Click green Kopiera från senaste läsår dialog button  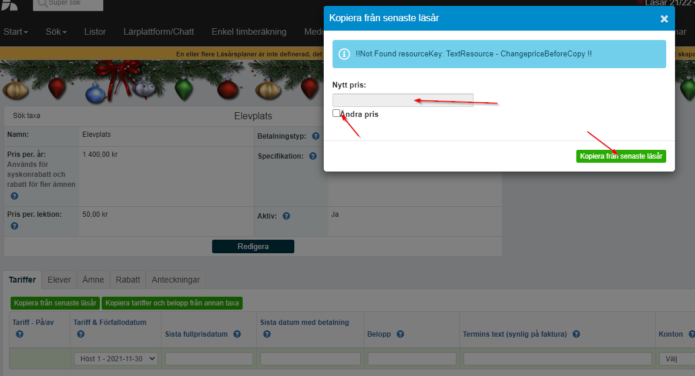[x=621, y=156]
